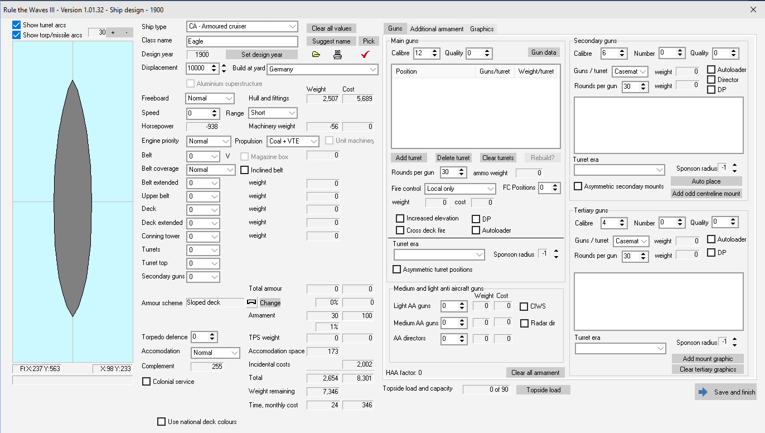Open the saved design folder icon
Viewport: 765px width, 433px height.
[316, 55]
